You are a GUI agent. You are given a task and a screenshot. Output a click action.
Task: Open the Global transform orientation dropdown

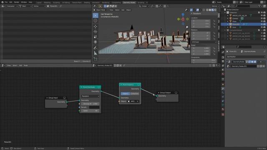click(x=144, y=6)
